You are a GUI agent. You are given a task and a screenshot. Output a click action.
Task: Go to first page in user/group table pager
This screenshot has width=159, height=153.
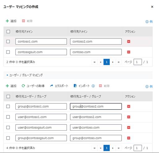click(94, 148)
